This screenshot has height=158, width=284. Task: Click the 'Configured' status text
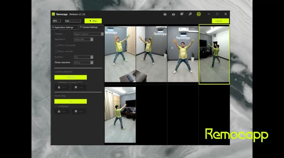coord(63,106)
